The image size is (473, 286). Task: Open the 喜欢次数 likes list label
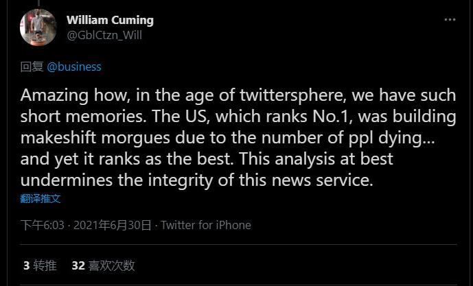click(111, 265)
